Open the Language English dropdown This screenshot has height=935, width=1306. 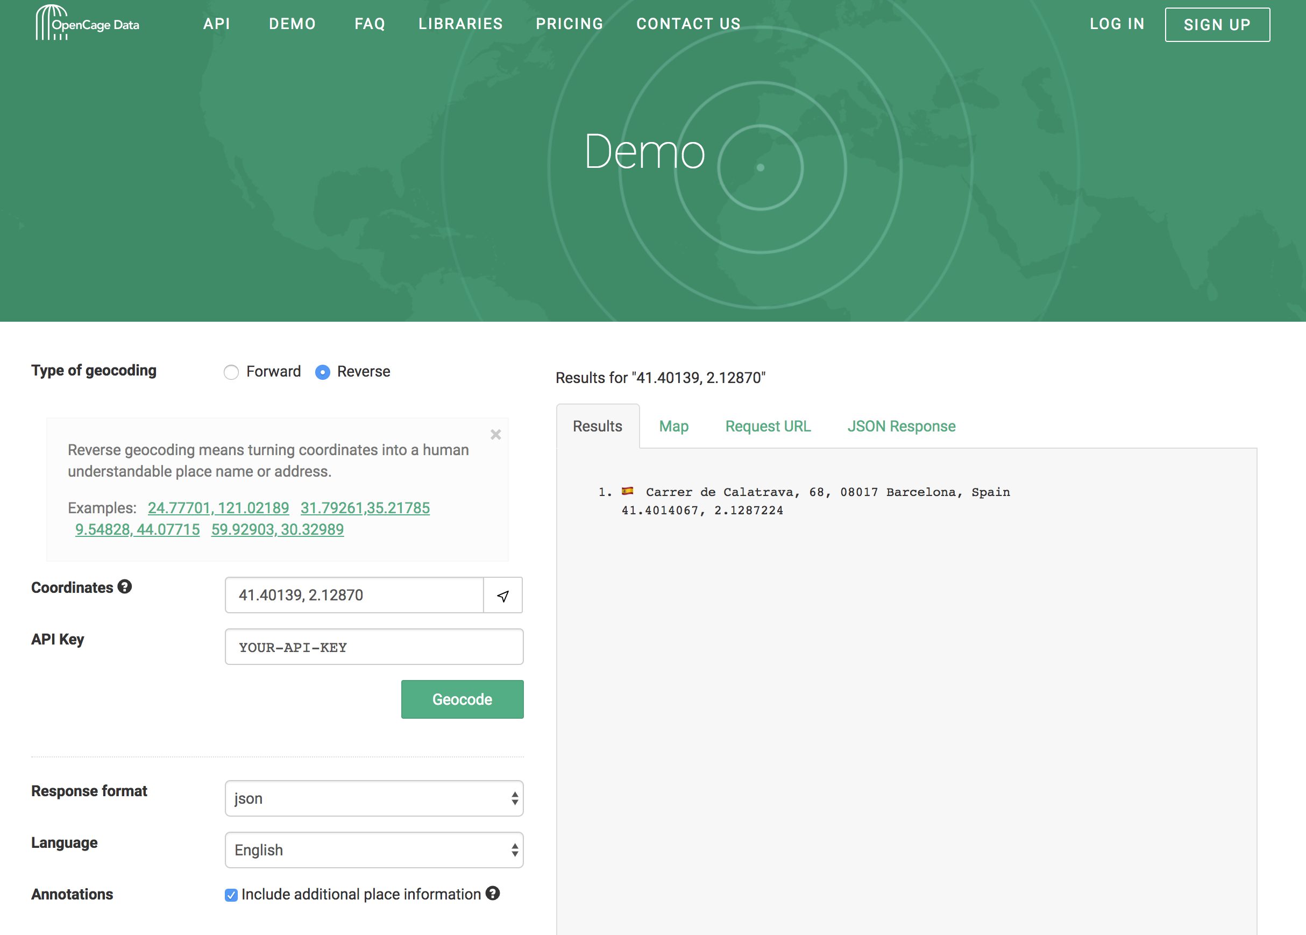click(373, 850)
